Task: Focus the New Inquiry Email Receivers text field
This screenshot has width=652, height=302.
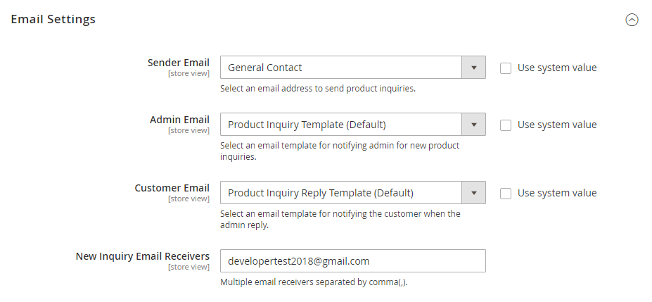Action: tap(352, 260)
